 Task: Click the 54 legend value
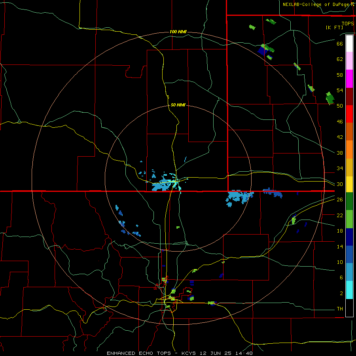click(340, 90)
